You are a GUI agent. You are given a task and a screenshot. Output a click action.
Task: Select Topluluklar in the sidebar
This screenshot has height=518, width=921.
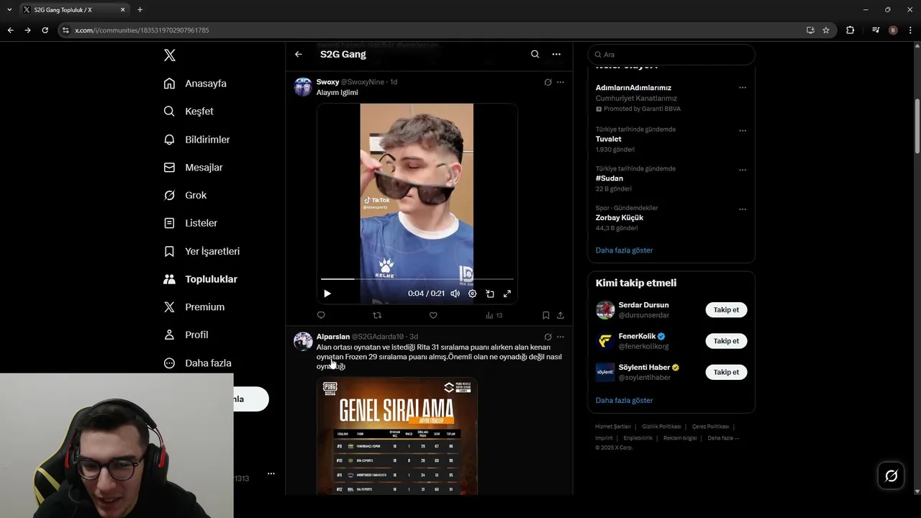point(200,279)
